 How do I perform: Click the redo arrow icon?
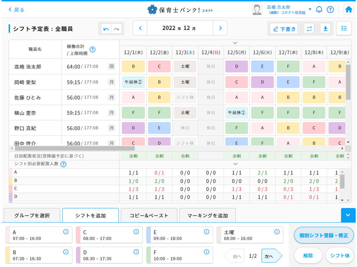(116, 29)
